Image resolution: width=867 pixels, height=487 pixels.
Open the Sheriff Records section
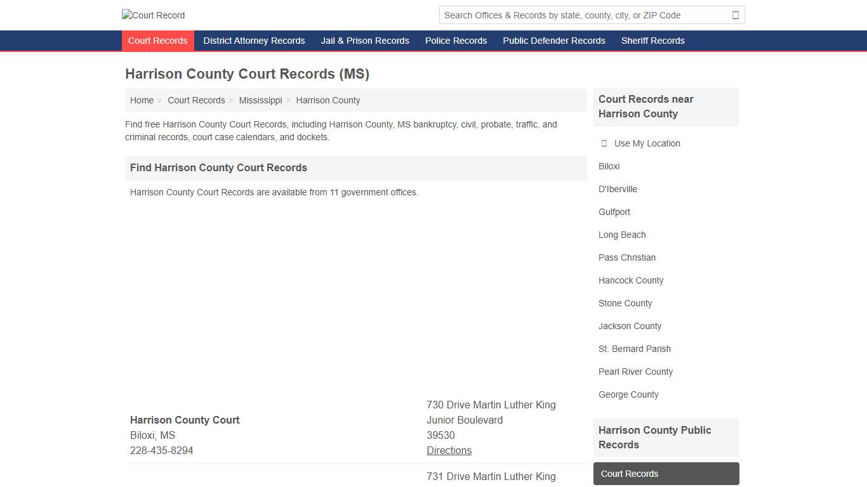[x=653, y=41]
